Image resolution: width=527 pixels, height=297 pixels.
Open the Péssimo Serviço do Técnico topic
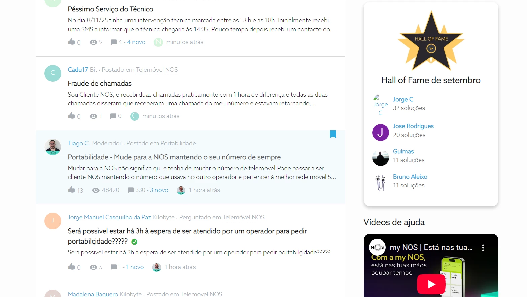click(110, 9)
